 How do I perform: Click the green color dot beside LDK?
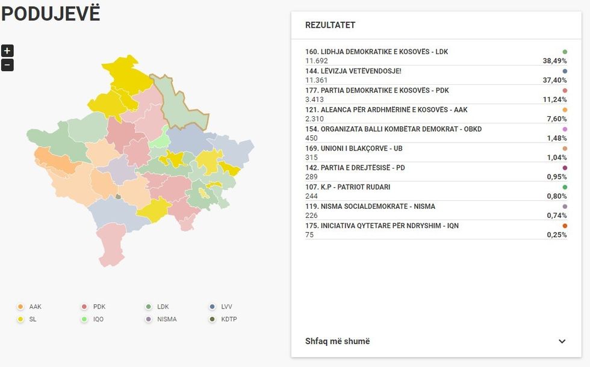pos(564,52)
